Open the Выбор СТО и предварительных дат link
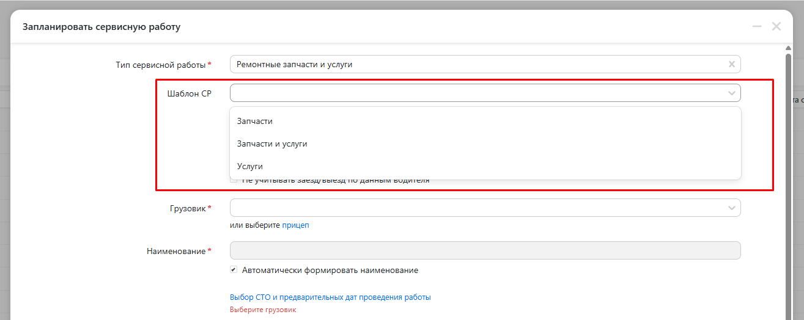The width and height of the screenshot is (804, 320). click(330, 297)
